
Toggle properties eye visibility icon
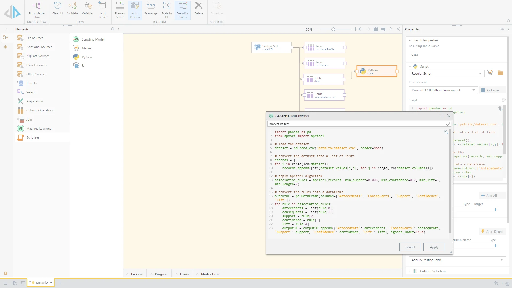(502, 29)
